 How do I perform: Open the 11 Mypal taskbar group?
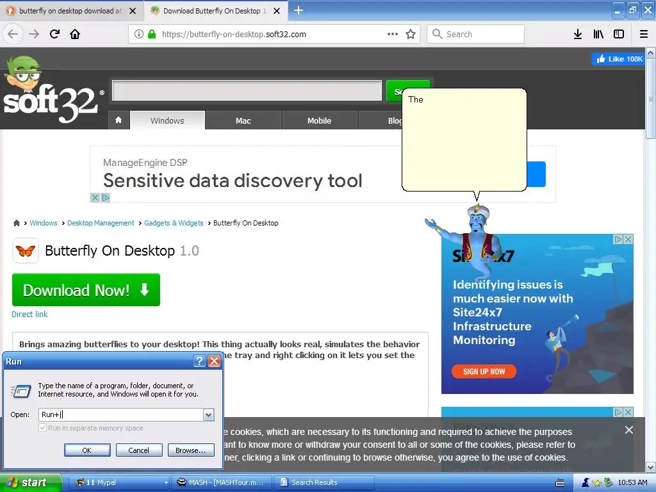(x=119, y=482)
